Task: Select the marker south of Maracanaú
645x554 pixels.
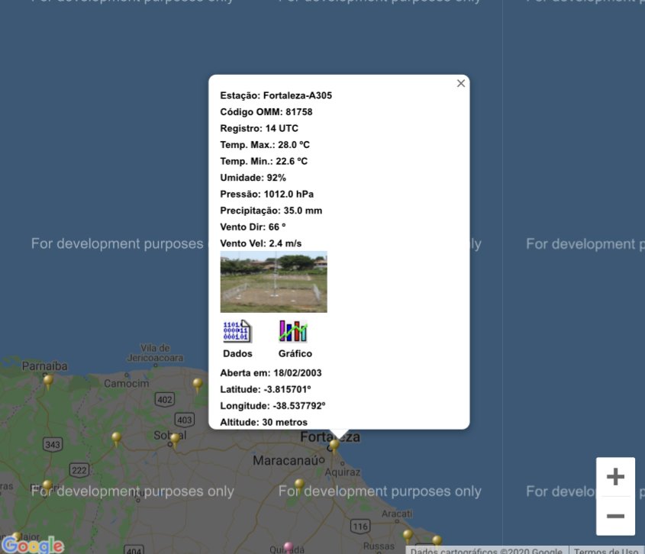Action: pyautogui.click(x=299, y=484)
